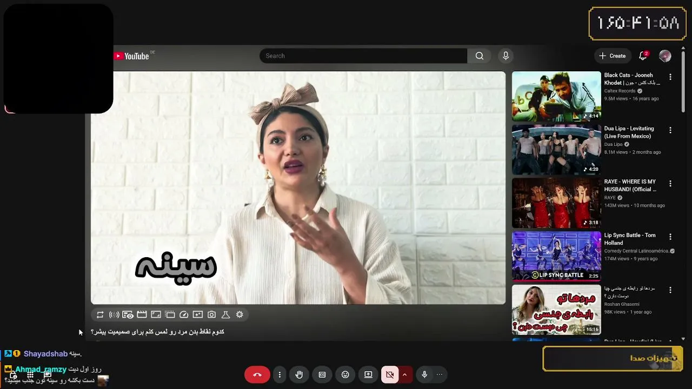Image resolution: width=692 pixels, height=389 pixels.
Task: Click the "143M views" text
Action: pyautogui.click(x=616, y=205)
